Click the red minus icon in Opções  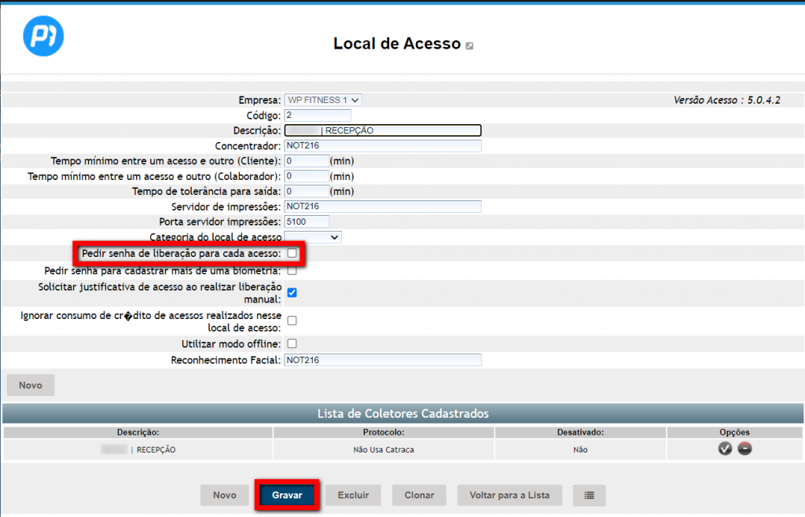click(x=744, y=448)
